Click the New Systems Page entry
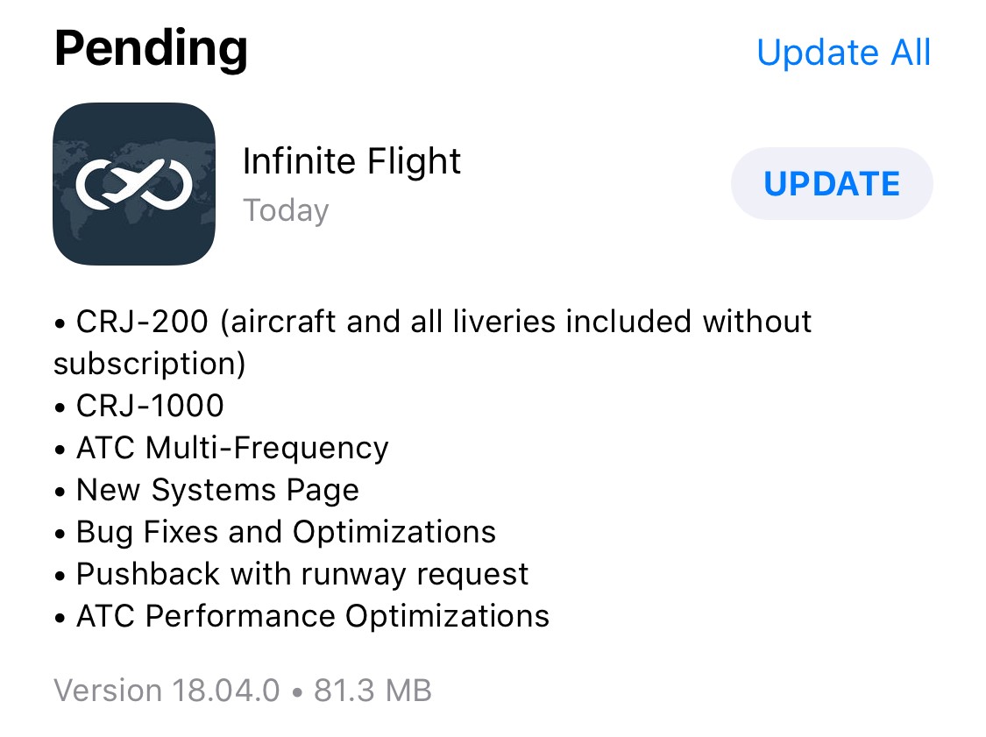The width and height of the screenshot is (986, 737). tap(217, 490)
